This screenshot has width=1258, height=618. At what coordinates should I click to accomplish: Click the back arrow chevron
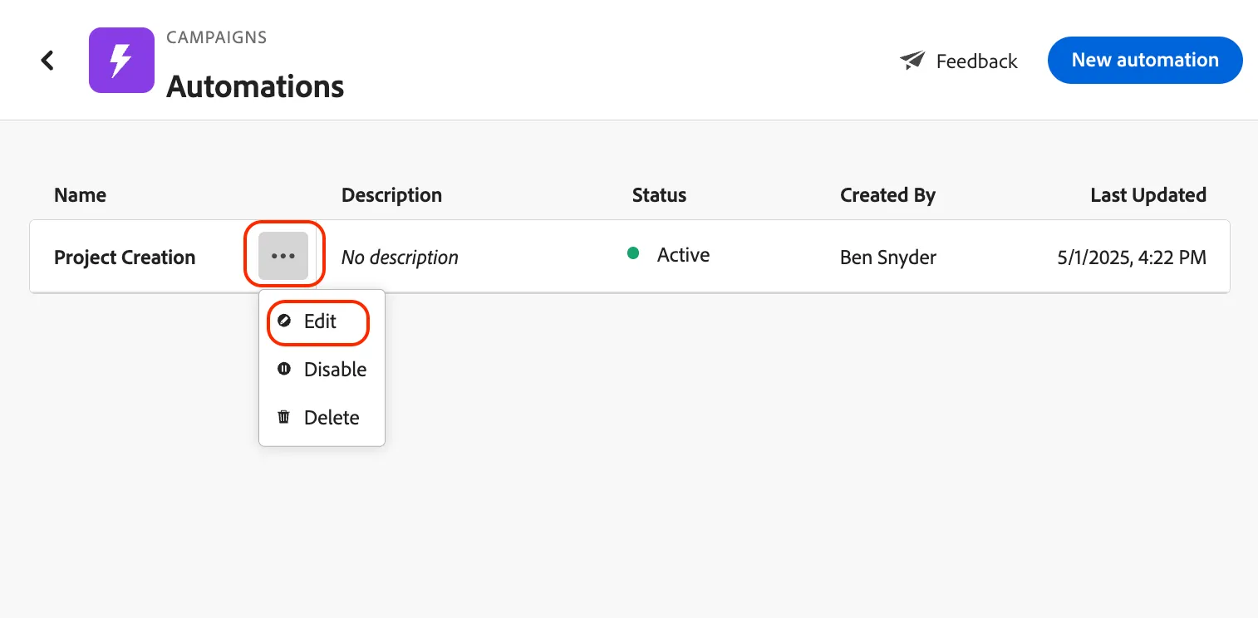pyautogui.click(x=48, y=60)
